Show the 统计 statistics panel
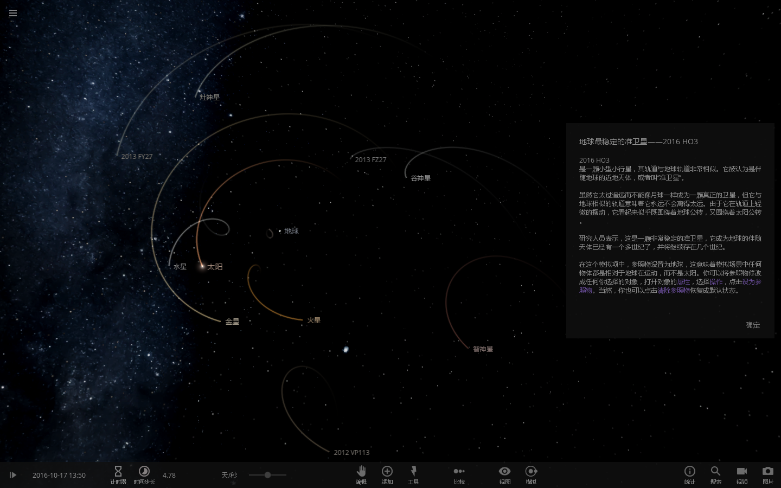 coord(690,474)
